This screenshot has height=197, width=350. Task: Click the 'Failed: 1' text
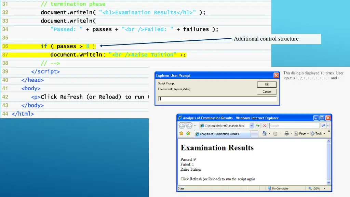(187, 164)
